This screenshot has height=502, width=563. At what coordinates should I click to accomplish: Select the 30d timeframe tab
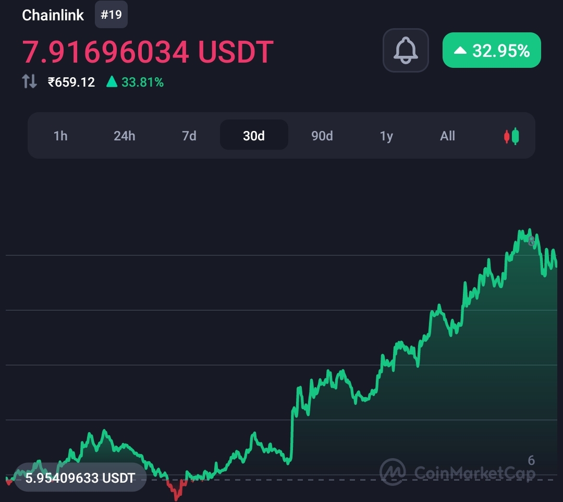tap(254, 135)
